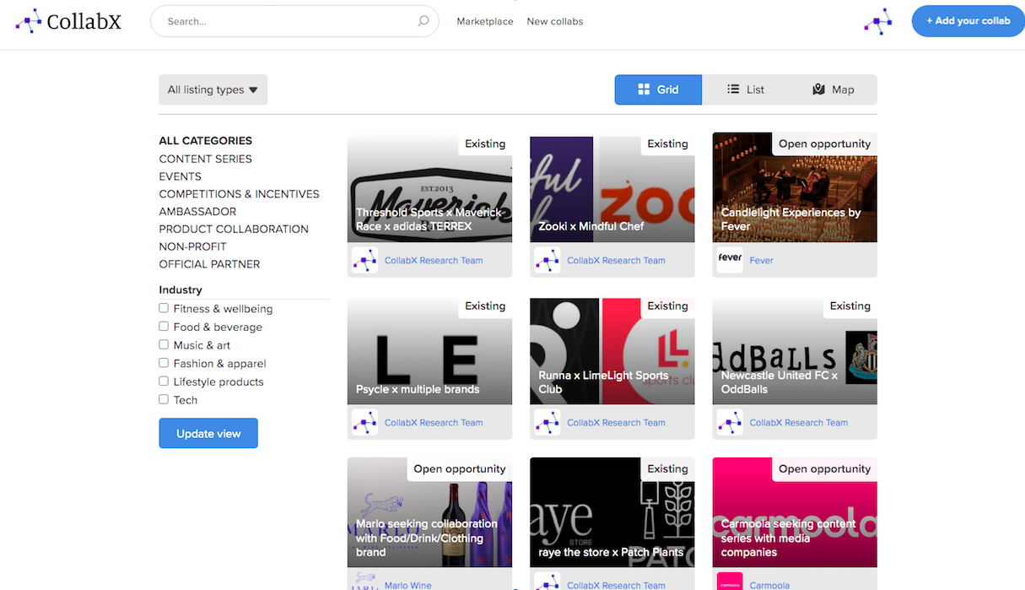
Task: Select OFFICIAL PARTNER category
Action: click(209, 264)
